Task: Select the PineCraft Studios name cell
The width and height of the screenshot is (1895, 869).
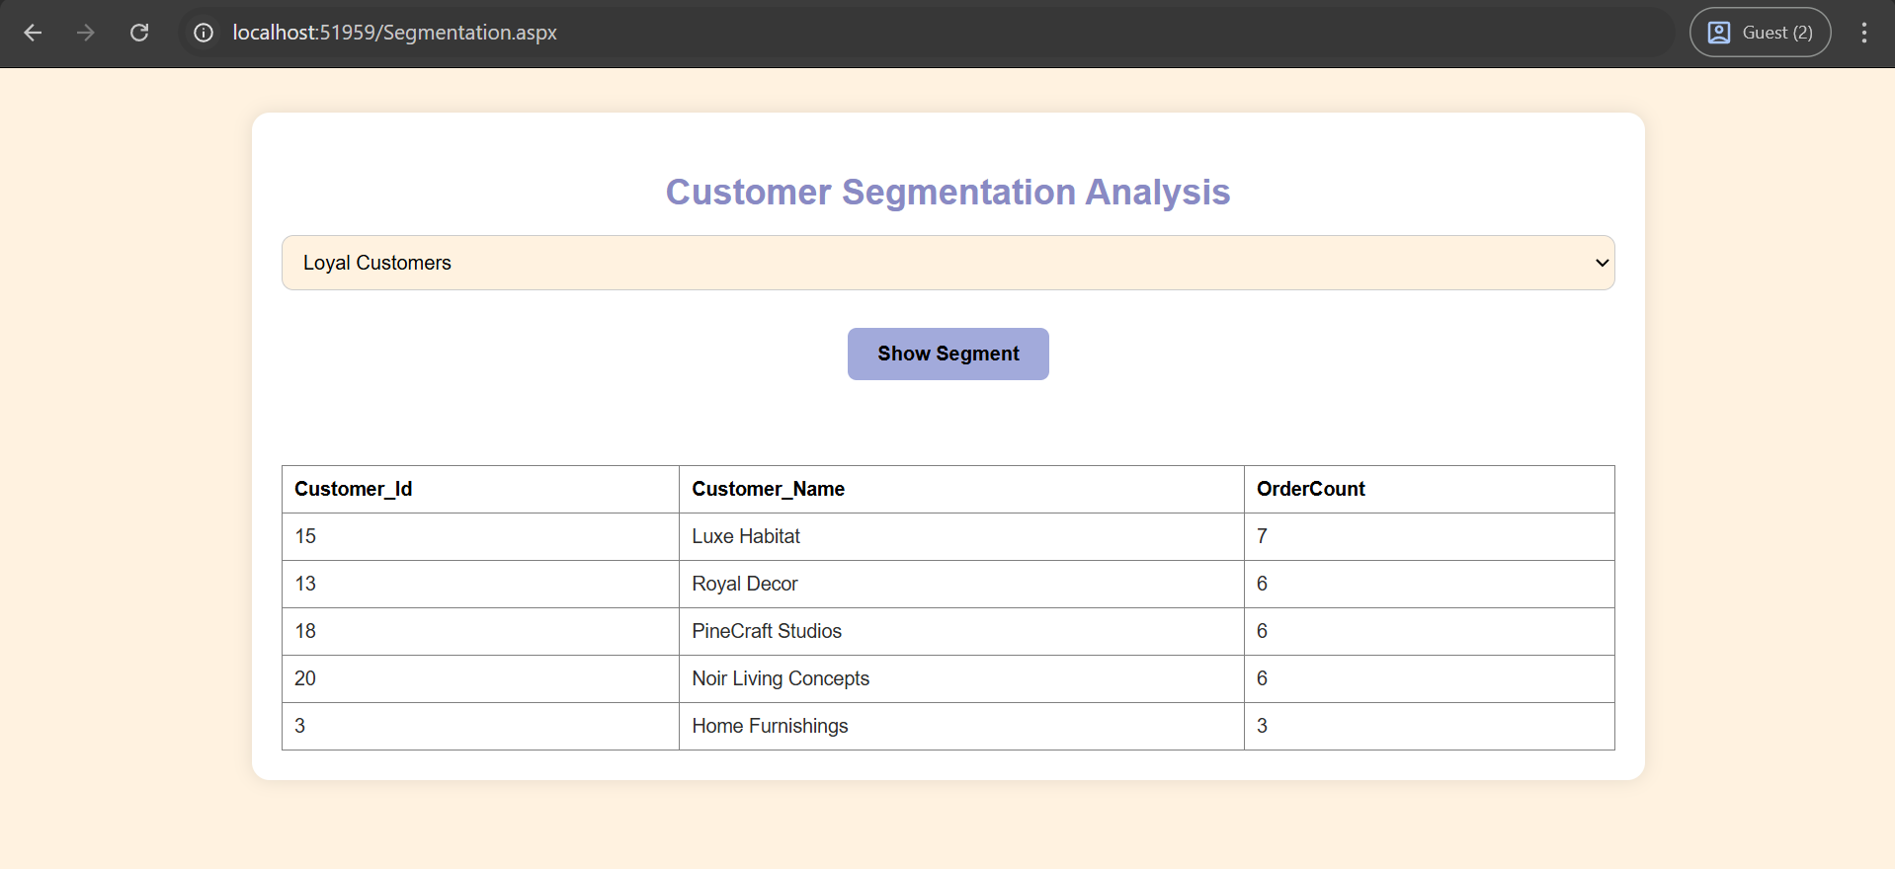Action: (x=961, y=631)
